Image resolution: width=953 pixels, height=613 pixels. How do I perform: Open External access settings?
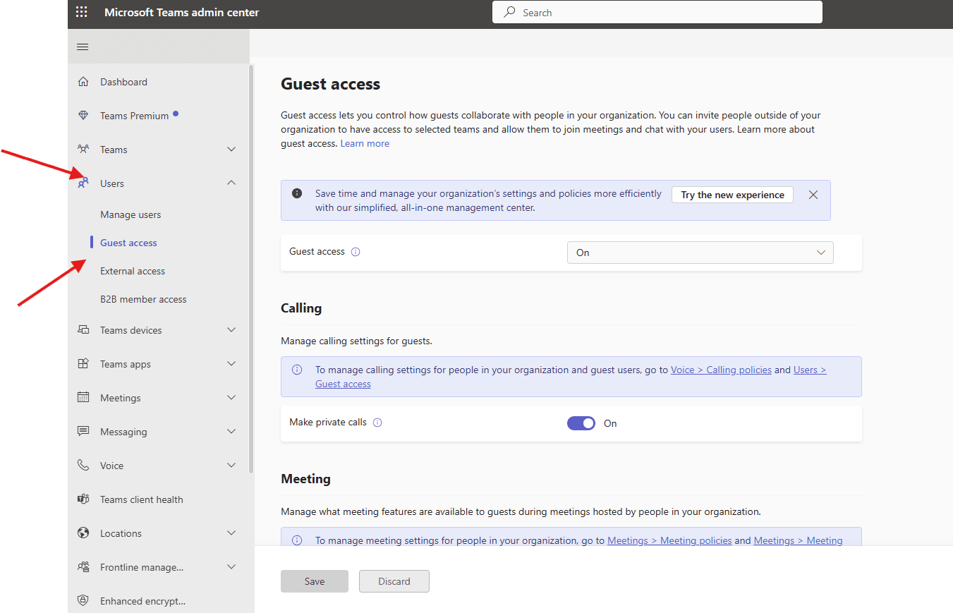[x=132, y=270]
